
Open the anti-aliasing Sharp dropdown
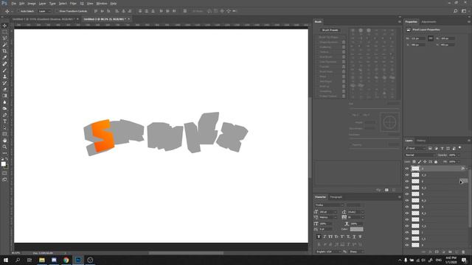click(x=357, y=252)
